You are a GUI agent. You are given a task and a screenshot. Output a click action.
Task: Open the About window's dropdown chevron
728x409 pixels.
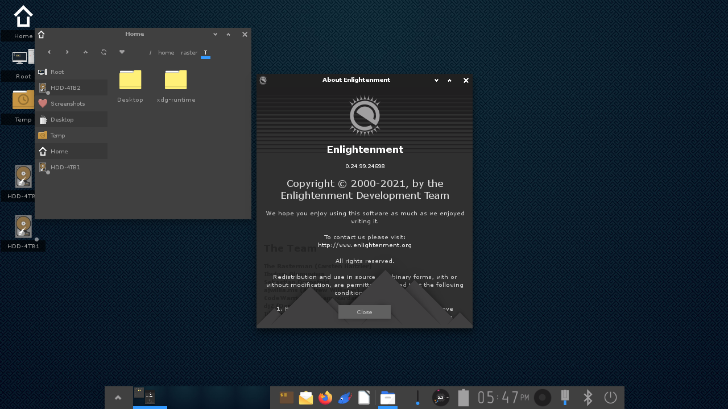(436, 81)
